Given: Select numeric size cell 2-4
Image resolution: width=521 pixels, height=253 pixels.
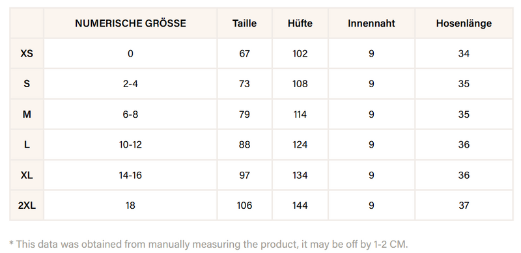Looking at the screenshot, I should pos(130,84).
